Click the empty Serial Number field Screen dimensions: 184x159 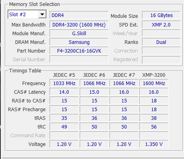(79, 59)
